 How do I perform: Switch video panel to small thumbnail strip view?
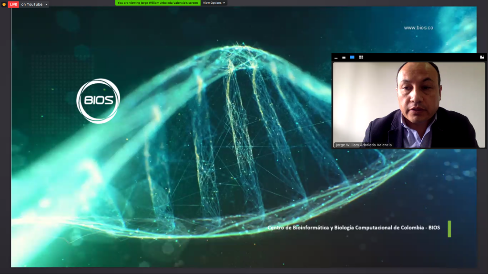[x=344, y=58]
